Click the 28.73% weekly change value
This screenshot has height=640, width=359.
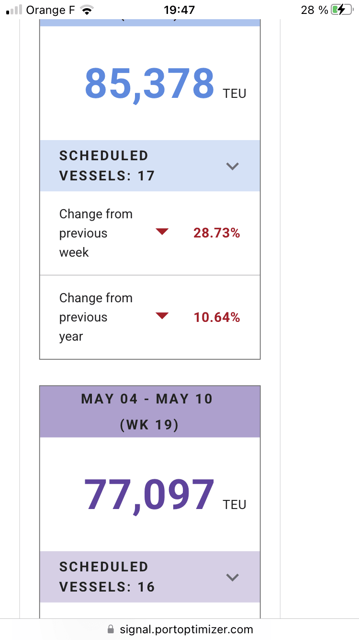click(216, 233)
